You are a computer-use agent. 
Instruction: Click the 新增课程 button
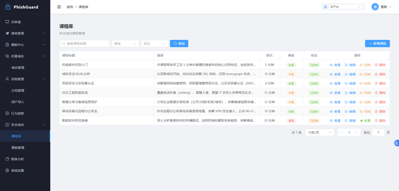[378, 43]
